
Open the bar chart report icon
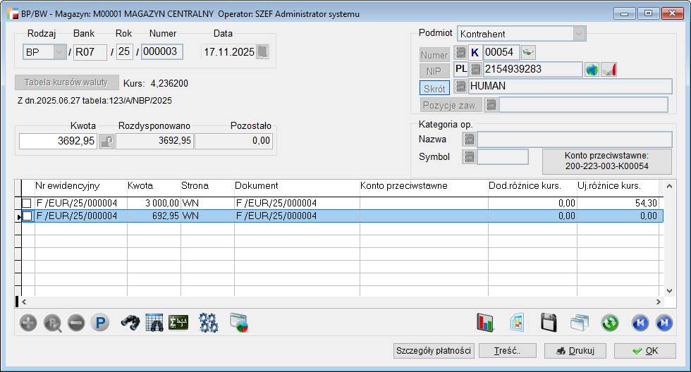pyautogui.click(x=486, y=323)
